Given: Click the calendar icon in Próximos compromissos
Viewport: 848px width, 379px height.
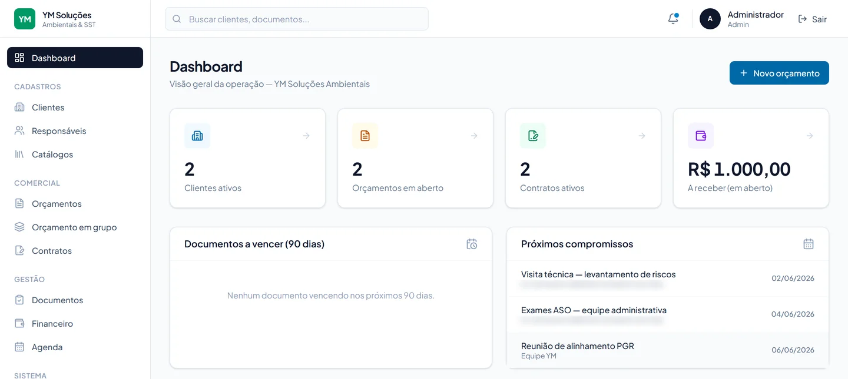Looking at the screenshot, I should (x=809, y=244).
